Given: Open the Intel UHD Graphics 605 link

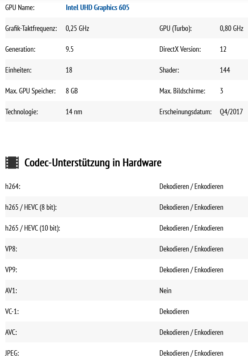Looking at the screenshot, I should 98,8.
